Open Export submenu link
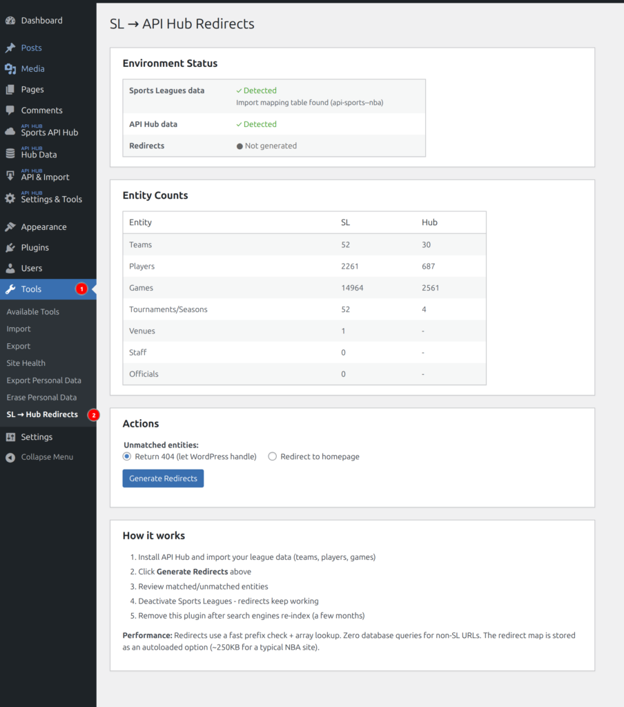Screen dimensions: 624x707 (x=19, y=346)
